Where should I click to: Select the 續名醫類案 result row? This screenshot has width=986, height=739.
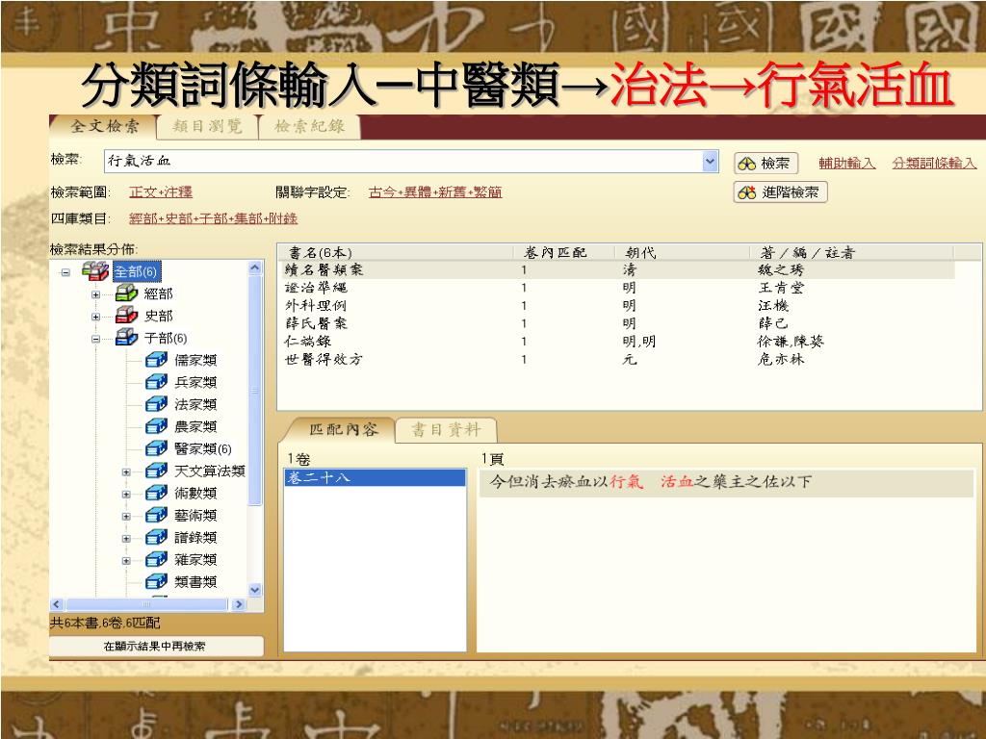point(617,270)
